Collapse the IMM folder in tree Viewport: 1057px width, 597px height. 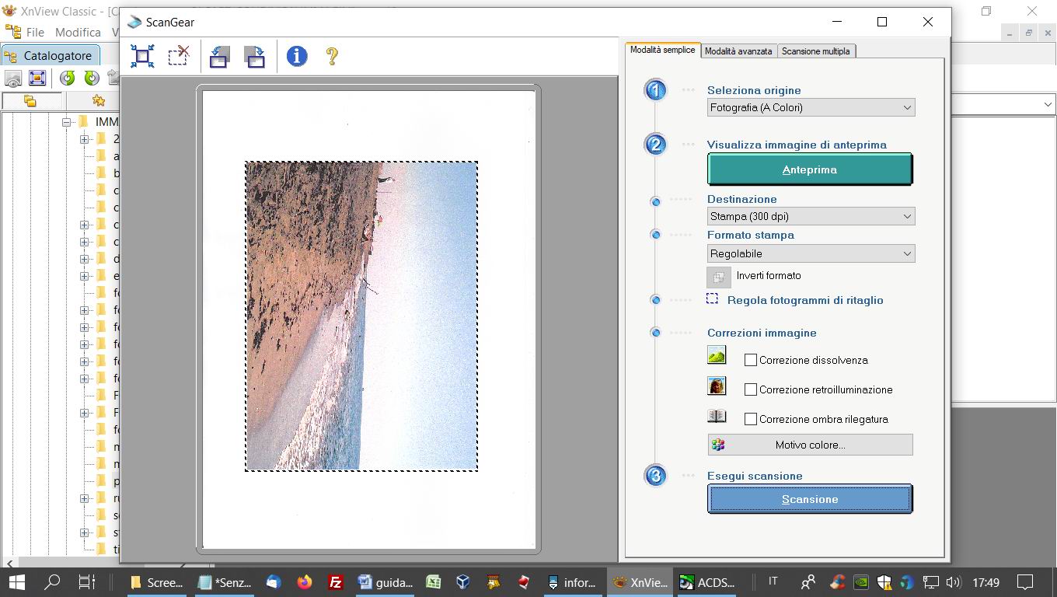tap(68, 122)
